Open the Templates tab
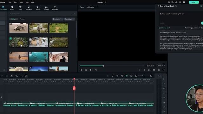This screenshot has width=203, height=114. (x=55, y=8)
